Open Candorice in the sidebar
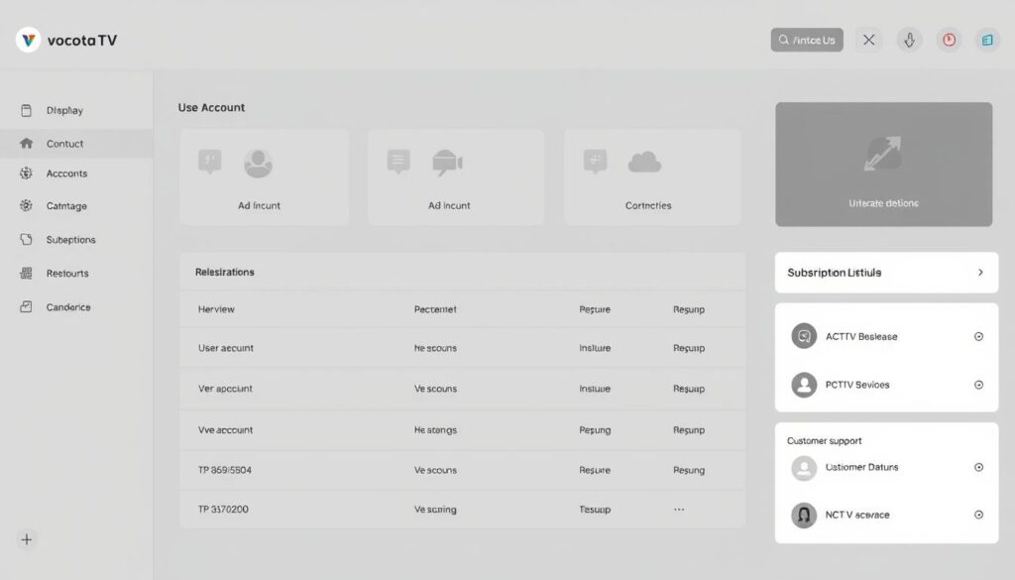This screenshot has height=580, width=1015. tap(76, 306)
